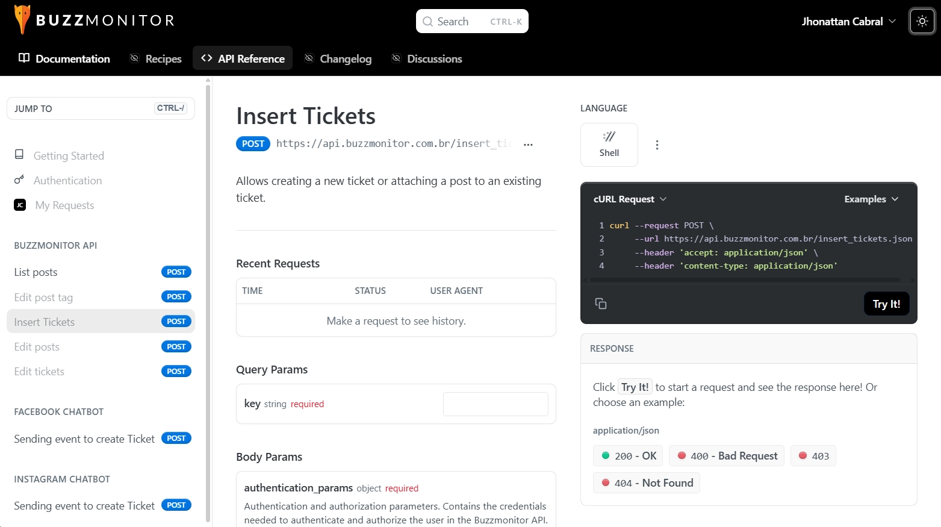941x527 pixels.
Task: Click the Try It! button
Action: click(887, 304)
